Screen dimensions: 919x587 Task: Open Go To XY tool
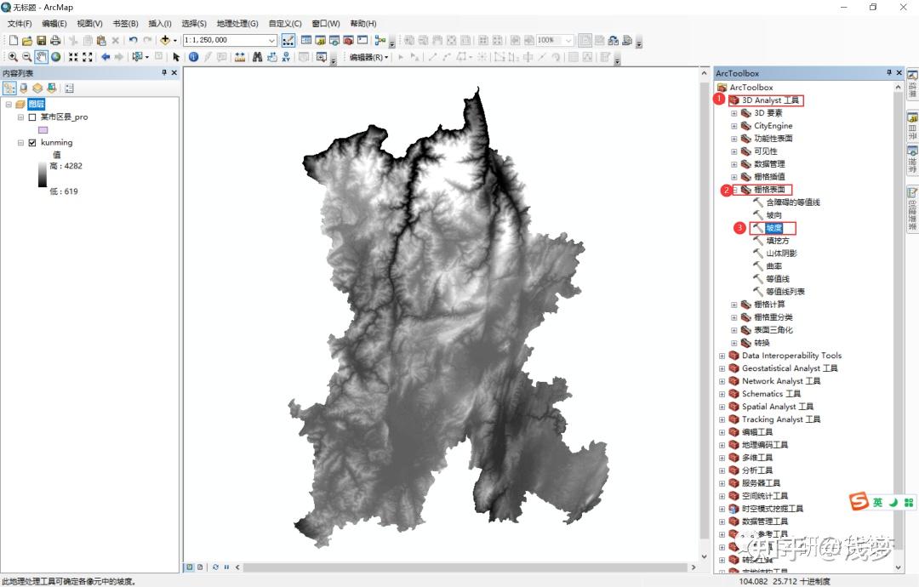pyautogui.click(x=286, y=57)
